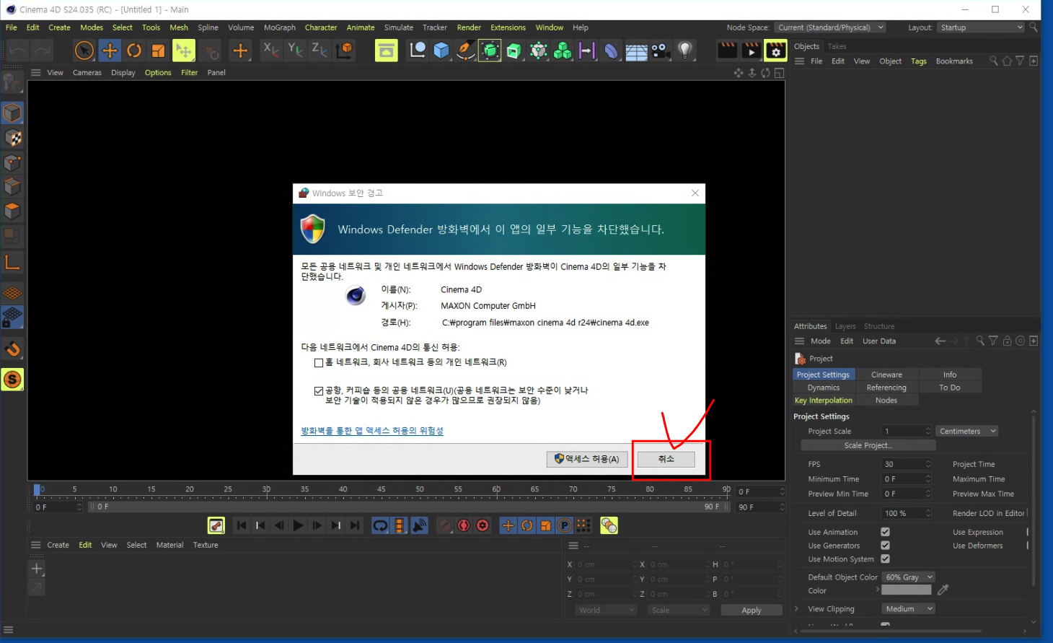Switch to the Layers tab
The height and width of the screenshot is (643, 1053).
[845, 326]
